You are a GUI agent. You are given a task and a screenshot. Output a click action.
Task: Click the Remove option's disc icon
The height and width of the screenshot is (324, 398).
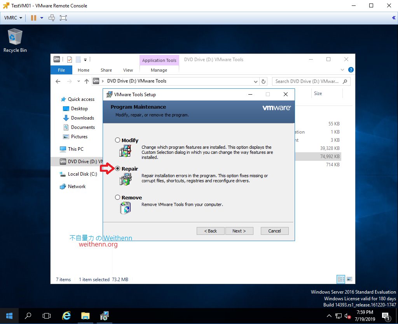(125, 208)
